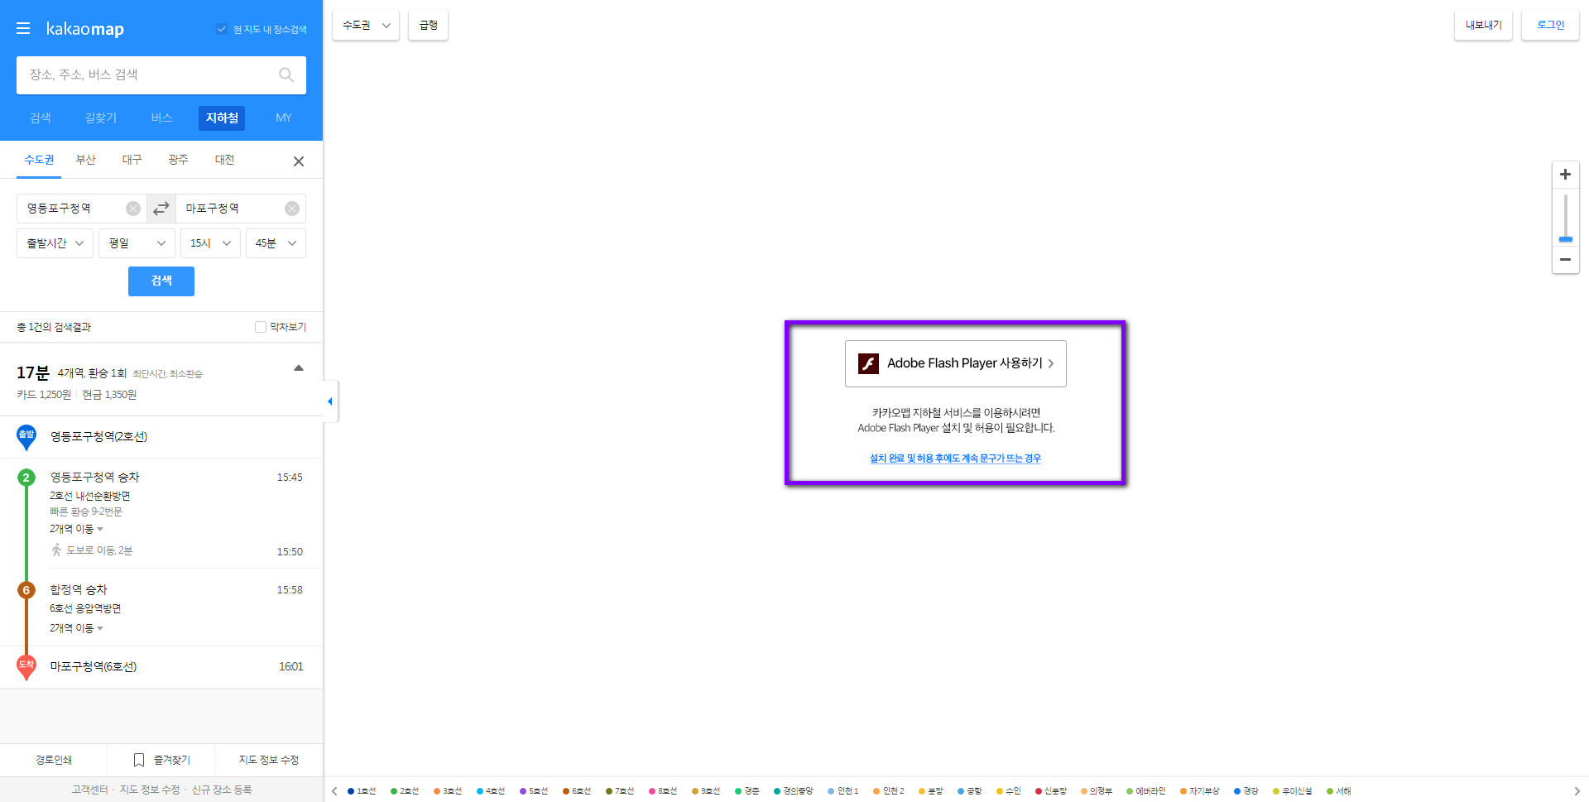The width and height of the screenshot is (1589, 802).
Task: Open the 고객센터 footer link
Action: pos(89,790)
